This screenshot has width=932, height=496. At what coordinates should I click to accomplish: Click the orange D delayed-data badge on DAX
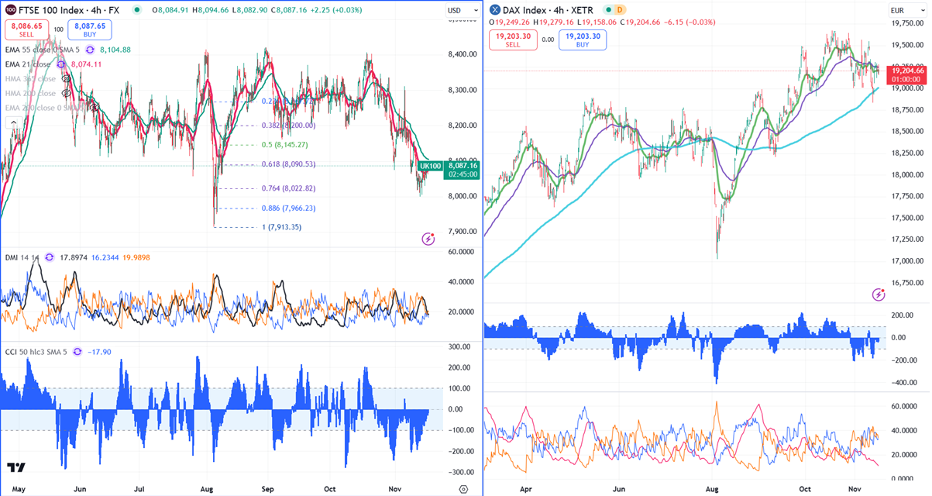620,10
